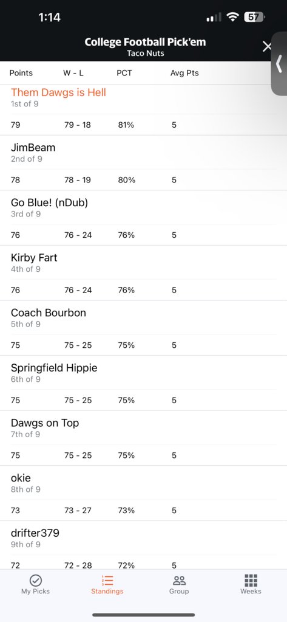Open the Coach Bourbon entry

[x=143, y=328]
